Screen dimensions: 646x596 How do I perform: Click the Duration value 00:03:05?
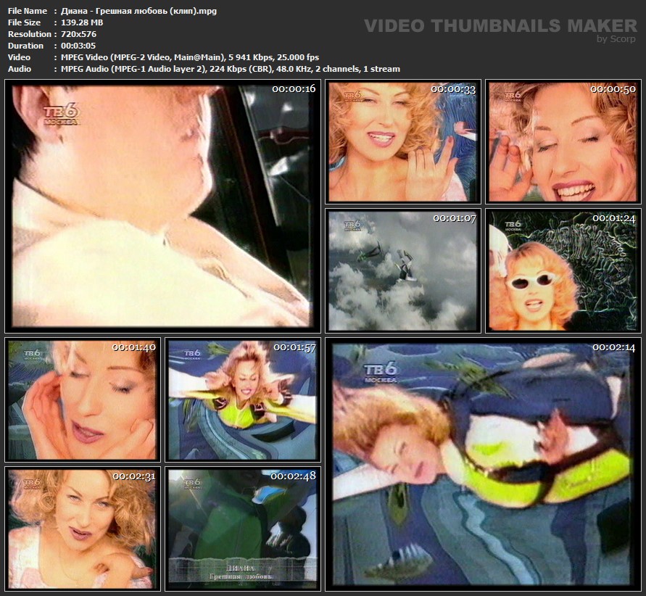(x=78, y=46)
